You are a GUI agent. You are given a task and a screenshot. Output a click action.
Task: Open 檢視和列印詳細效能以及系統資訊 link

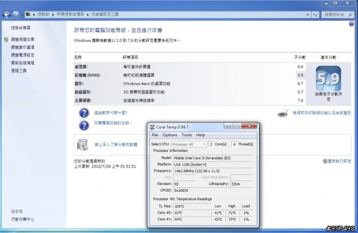322,113
